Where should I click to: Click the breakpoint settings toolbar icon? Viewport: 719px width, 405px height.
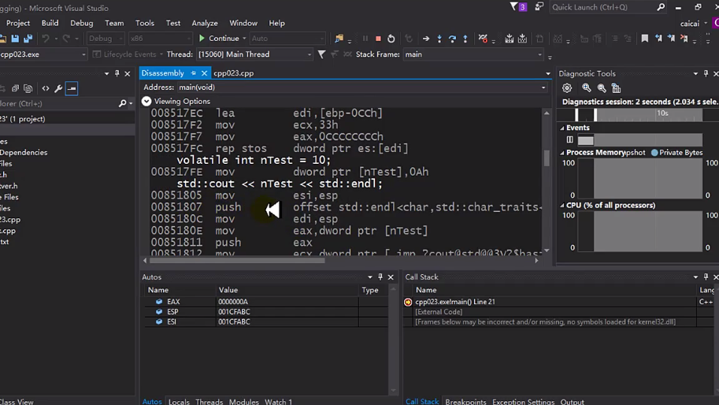tap(483, 39)
